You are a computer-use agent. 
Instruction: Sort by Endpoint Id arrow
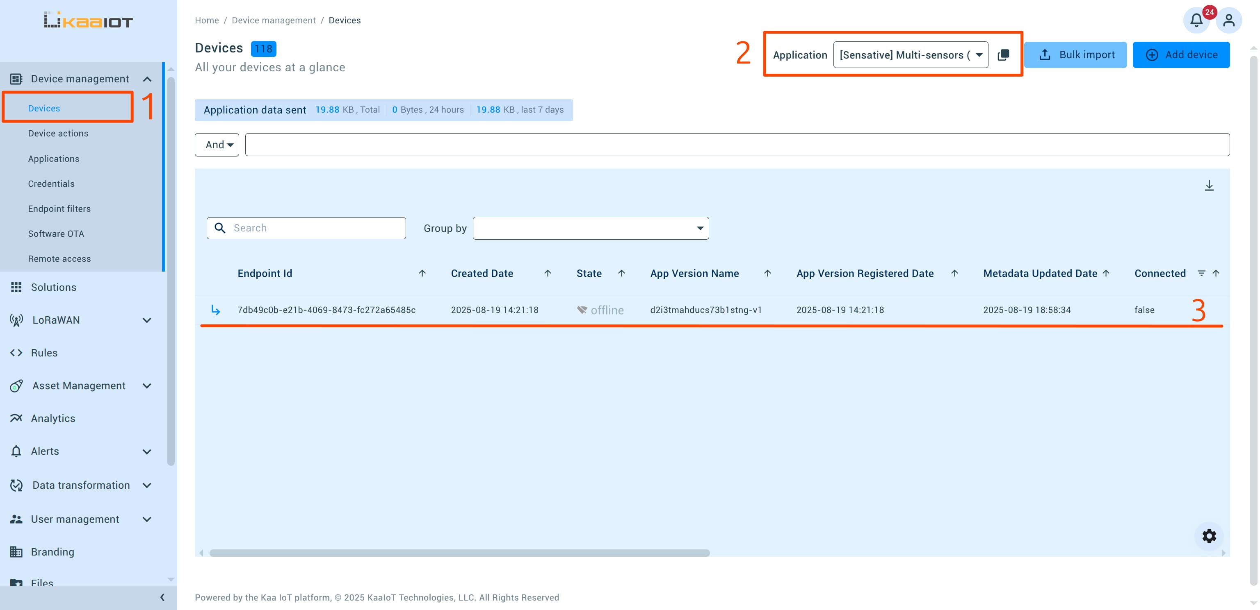click(x=422, y=273)
